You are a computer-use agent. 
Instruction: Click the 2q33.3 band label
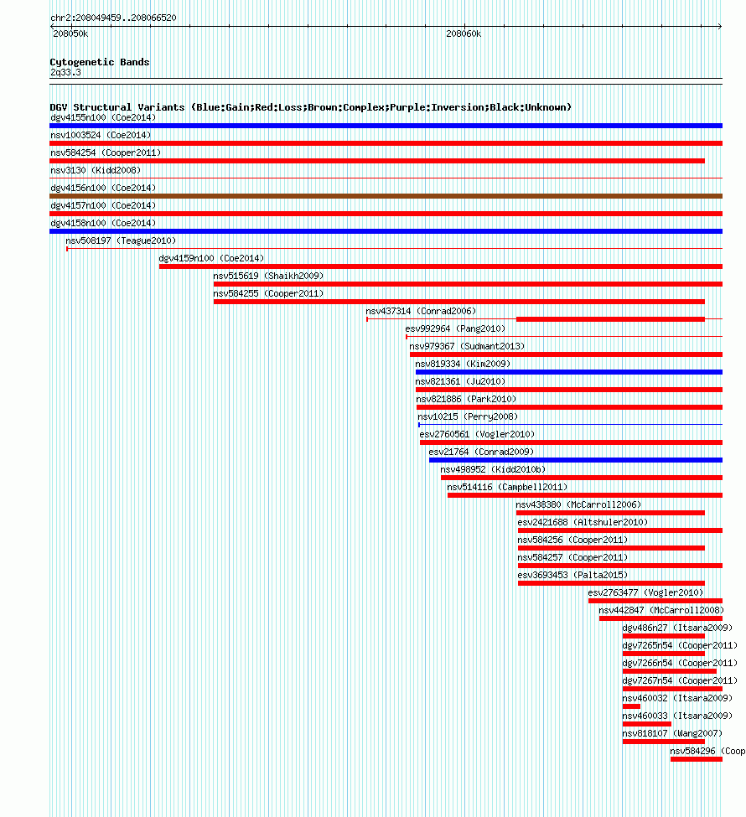pyautogui.click(x=65, y=72)
